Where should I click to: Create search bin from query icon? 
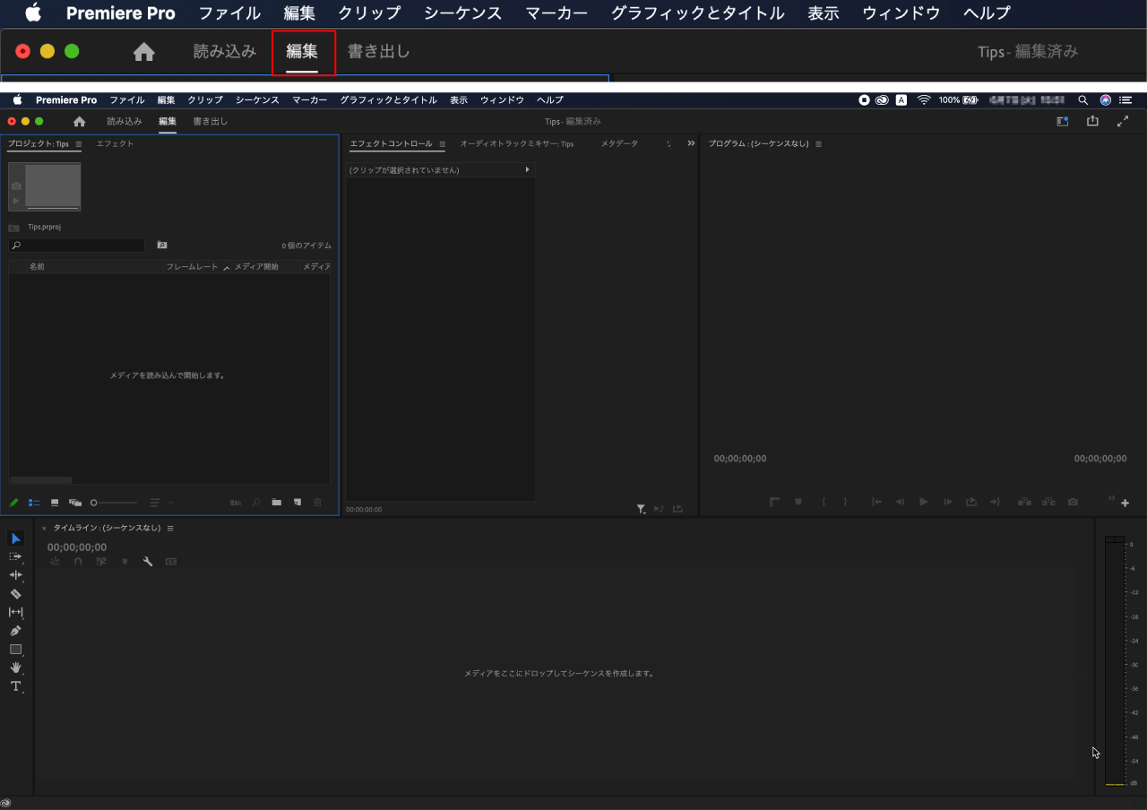(x=162, y=245)
